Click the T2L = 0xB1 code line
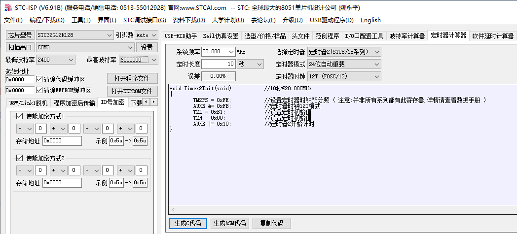The image size is (517, 234). coord(210,112)
